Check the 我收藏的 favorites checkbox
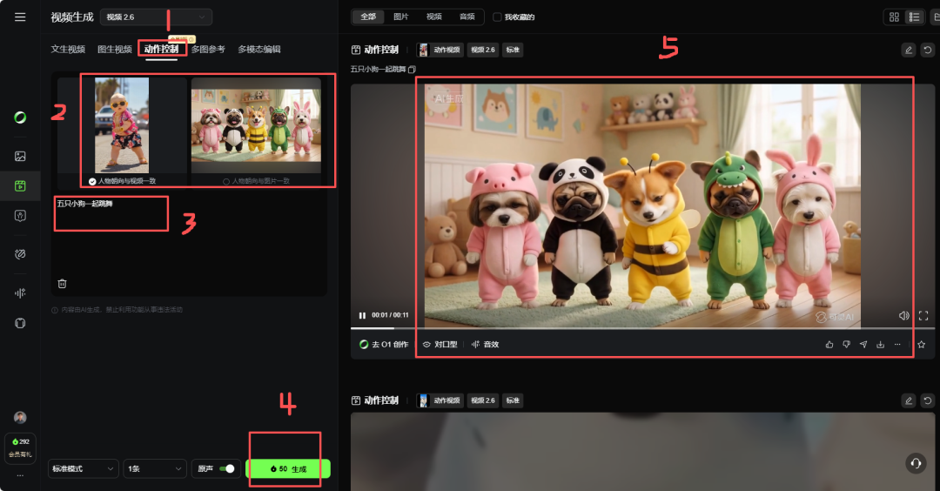940x491 pixels. point(497,17)
